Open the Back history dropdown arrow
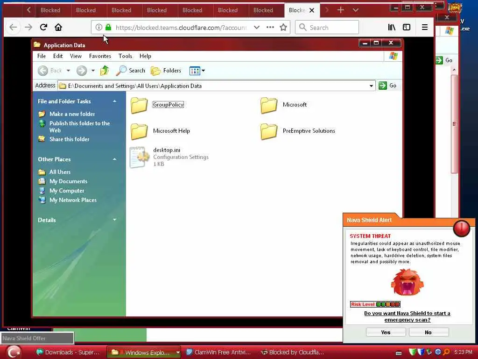 click(x=68, y=71)
